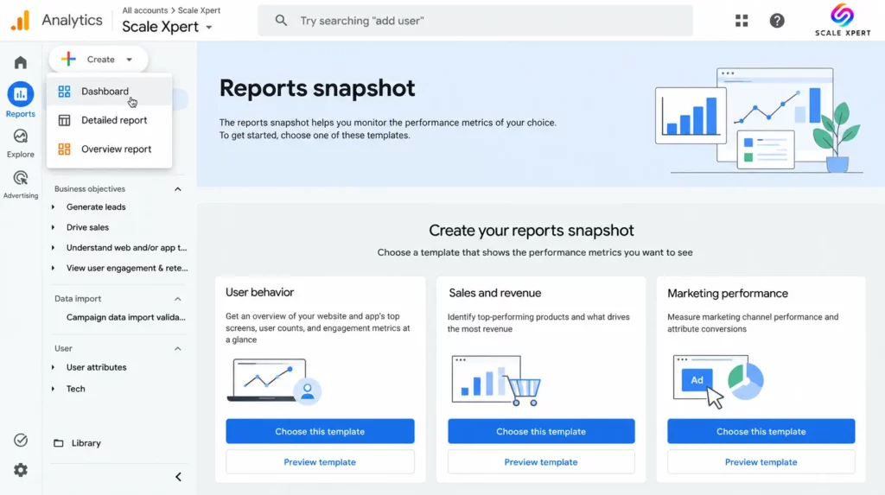Click the Understand web and/or app item
The height and width of the screenshot is (495, 885).
point(126,248)
